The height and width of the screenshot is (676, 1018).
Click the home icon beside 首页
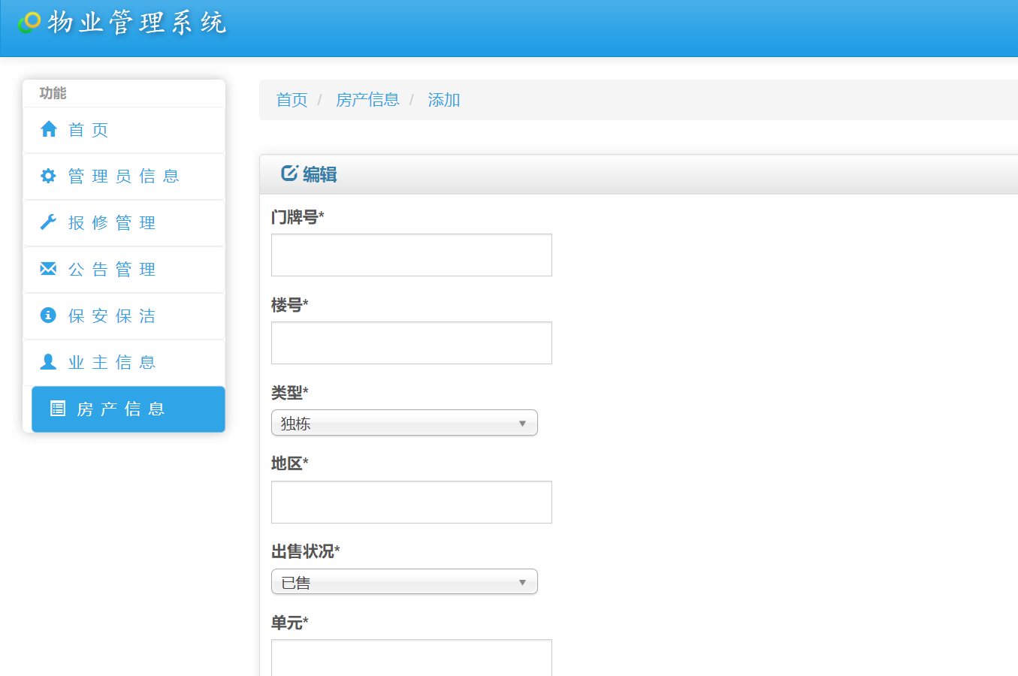point(49,129)
